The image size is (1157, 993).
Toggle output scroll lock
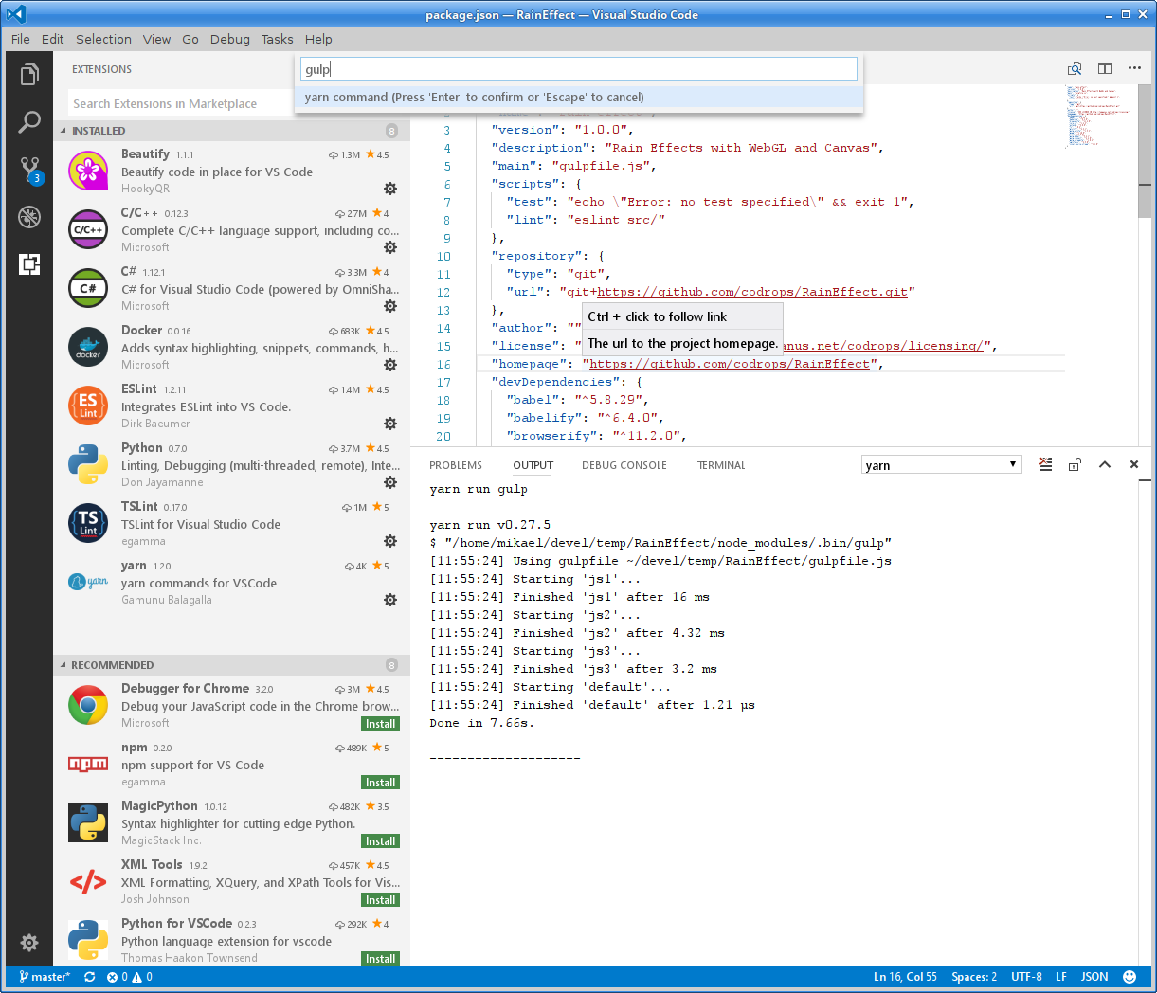[x=1075, y=464]
